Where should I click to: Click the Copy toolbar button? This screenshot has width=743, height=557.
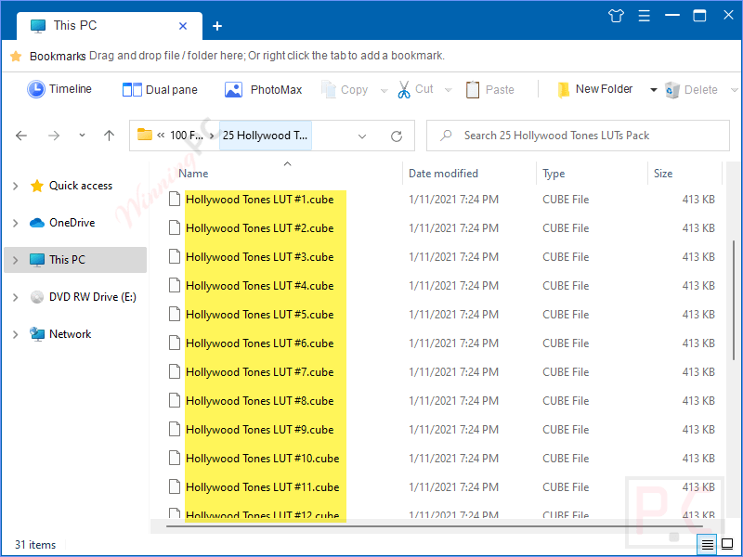(345, 89)
